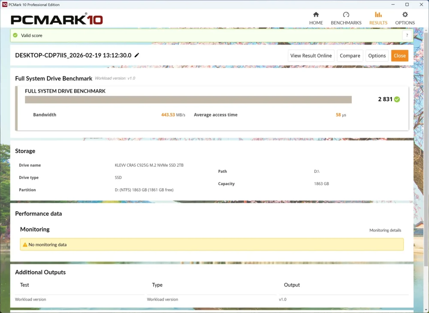Click the output cell v1.0
Image resolution: width=429 pixels, height=313 pixels.
click(283, 299)
